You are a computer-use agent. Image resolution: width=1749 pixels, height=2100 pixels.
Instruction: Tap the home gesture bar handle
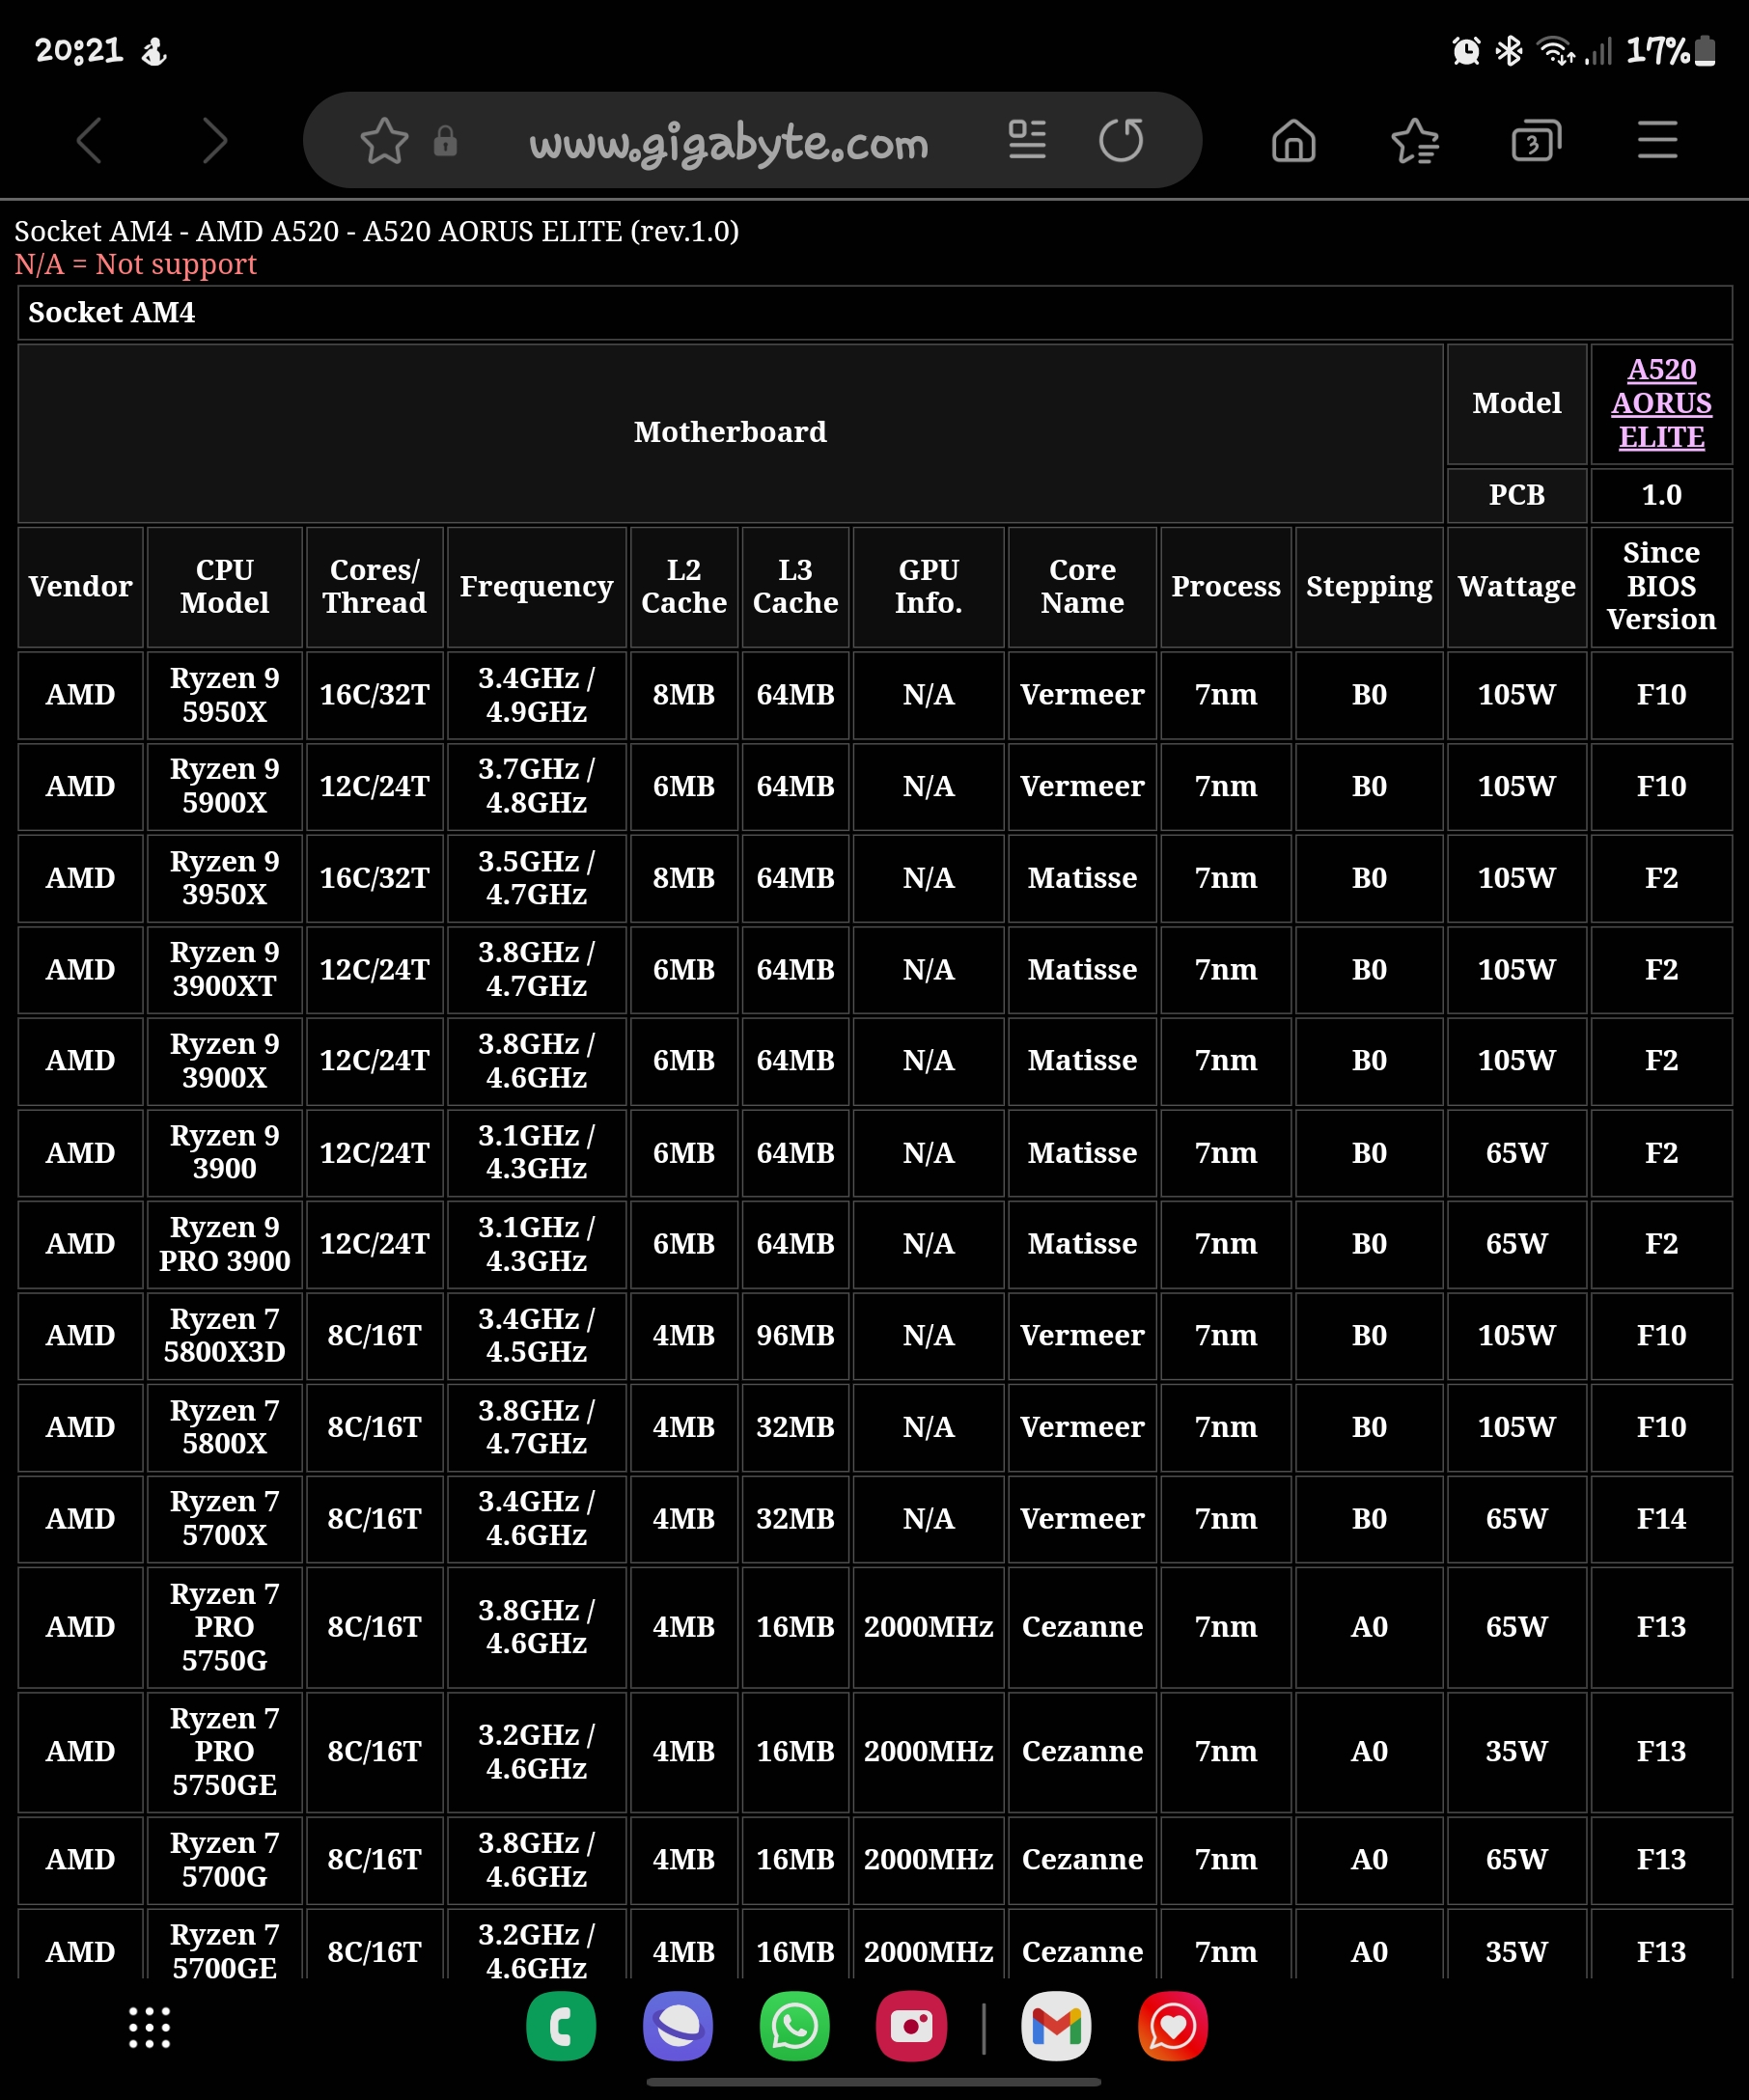pos(874,2082)
